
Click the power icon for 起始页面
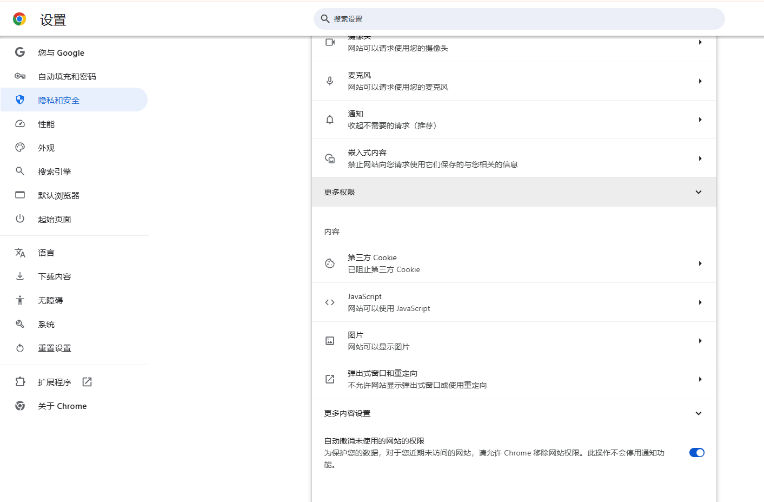[x=20, y=219]
